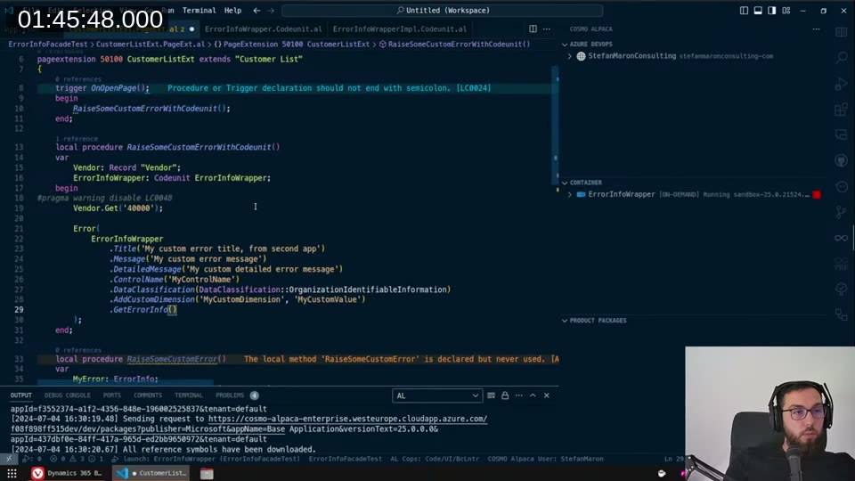Open the Run and Debug view icon
855x481 pixels.
point(842,84)
